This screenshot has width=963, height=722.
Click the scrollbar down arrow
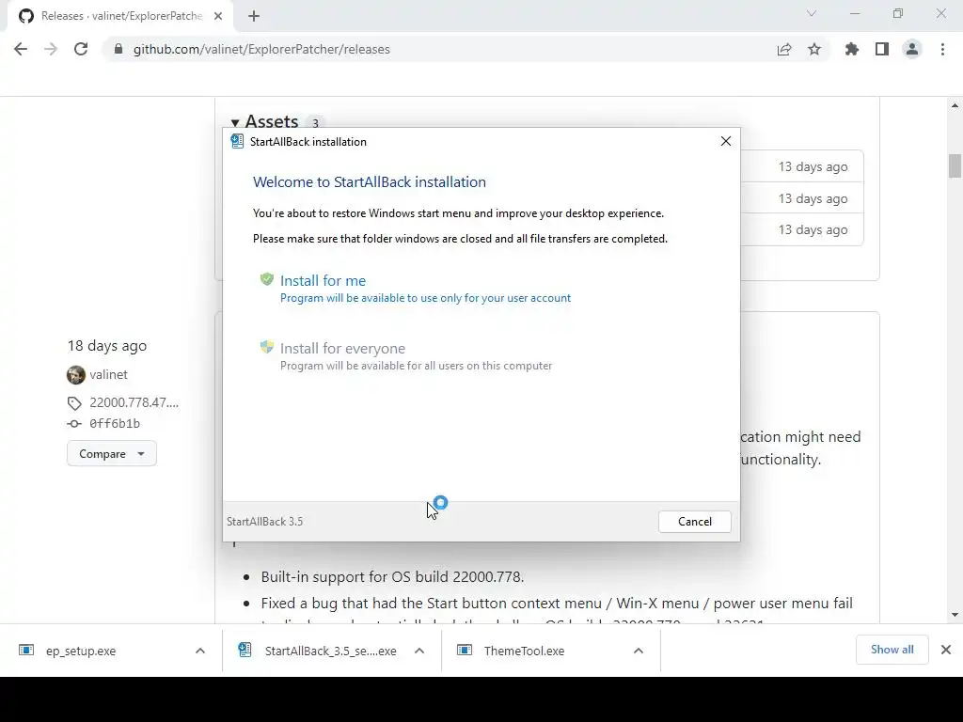[x=955, y=615]
